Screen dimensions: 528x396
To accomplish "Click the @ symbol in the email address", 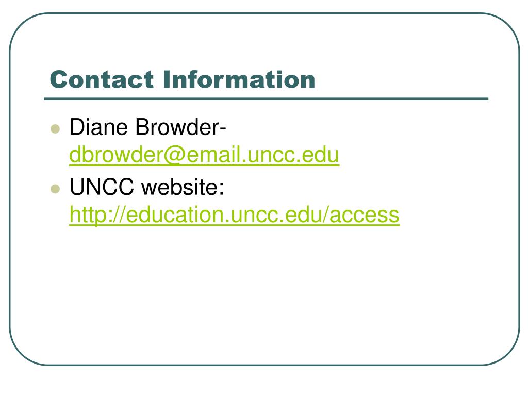I will [x=175, y=155].
